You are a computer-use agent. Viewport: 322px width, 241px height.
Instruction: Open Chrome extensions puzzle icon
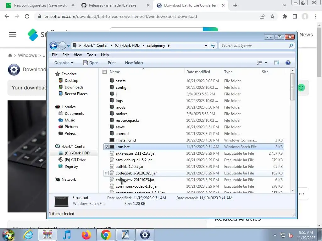pyautogui.click(x=285, y=16)
